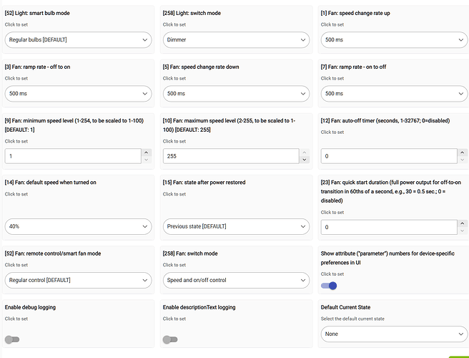Expand Fan state after power restored dropdown

click(237, 226)
